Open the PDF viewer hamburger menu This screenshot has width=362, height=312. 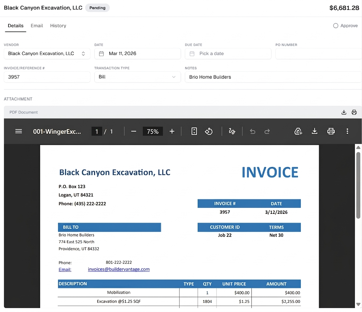click(19, 131)
